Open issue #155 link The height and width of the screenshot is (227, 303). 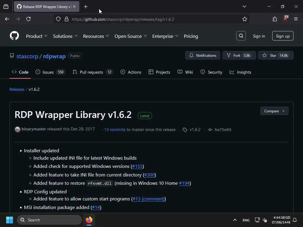(137, 166)
